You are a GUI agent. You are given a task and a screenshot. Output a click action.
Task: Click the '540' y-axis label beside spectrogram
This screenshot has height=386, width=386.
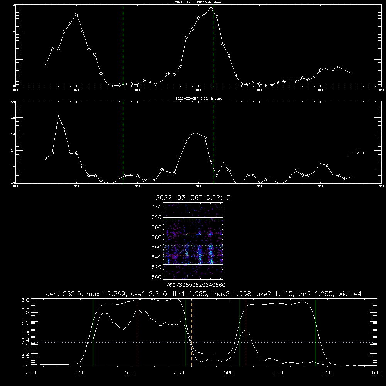click(157, 257)
